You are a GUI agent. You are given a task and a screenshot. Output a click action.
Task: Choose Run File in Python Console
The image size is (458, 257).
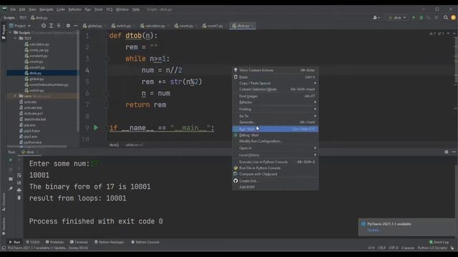coord(275,168)
